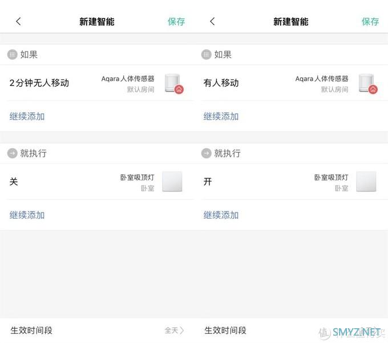
Task: Tap 就执行 arrow icon on right screen
Action: click(206, 153)
